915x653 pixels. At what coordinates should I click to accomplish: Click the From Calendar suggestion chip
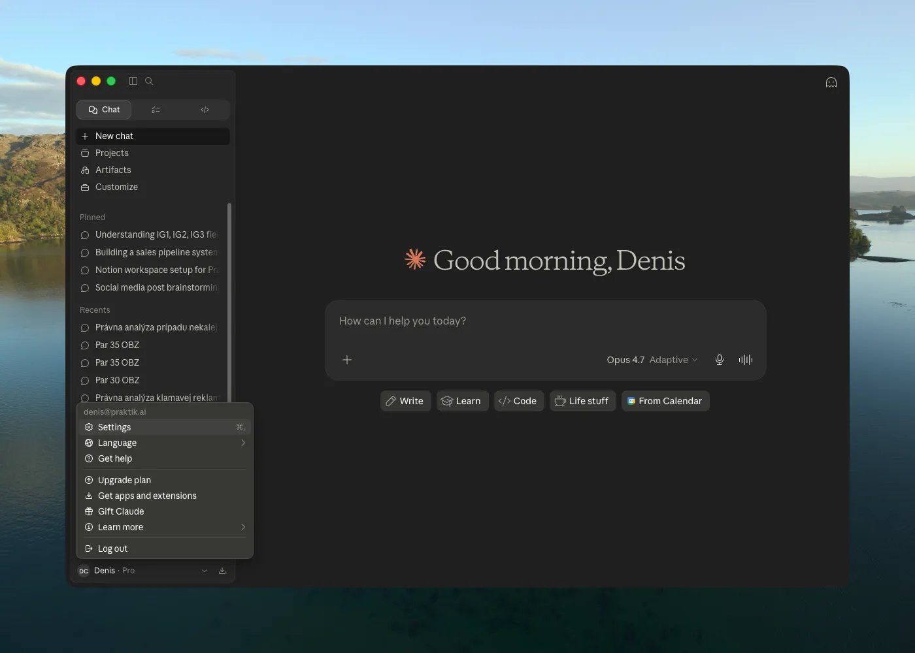pos(665,401)
